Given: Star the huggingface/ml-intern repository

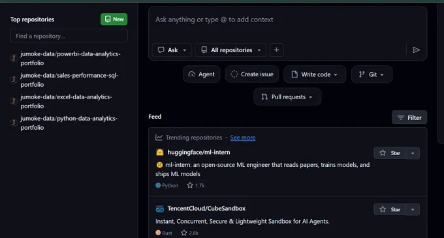Looking at the screenshot, I should tap(390, 153).
